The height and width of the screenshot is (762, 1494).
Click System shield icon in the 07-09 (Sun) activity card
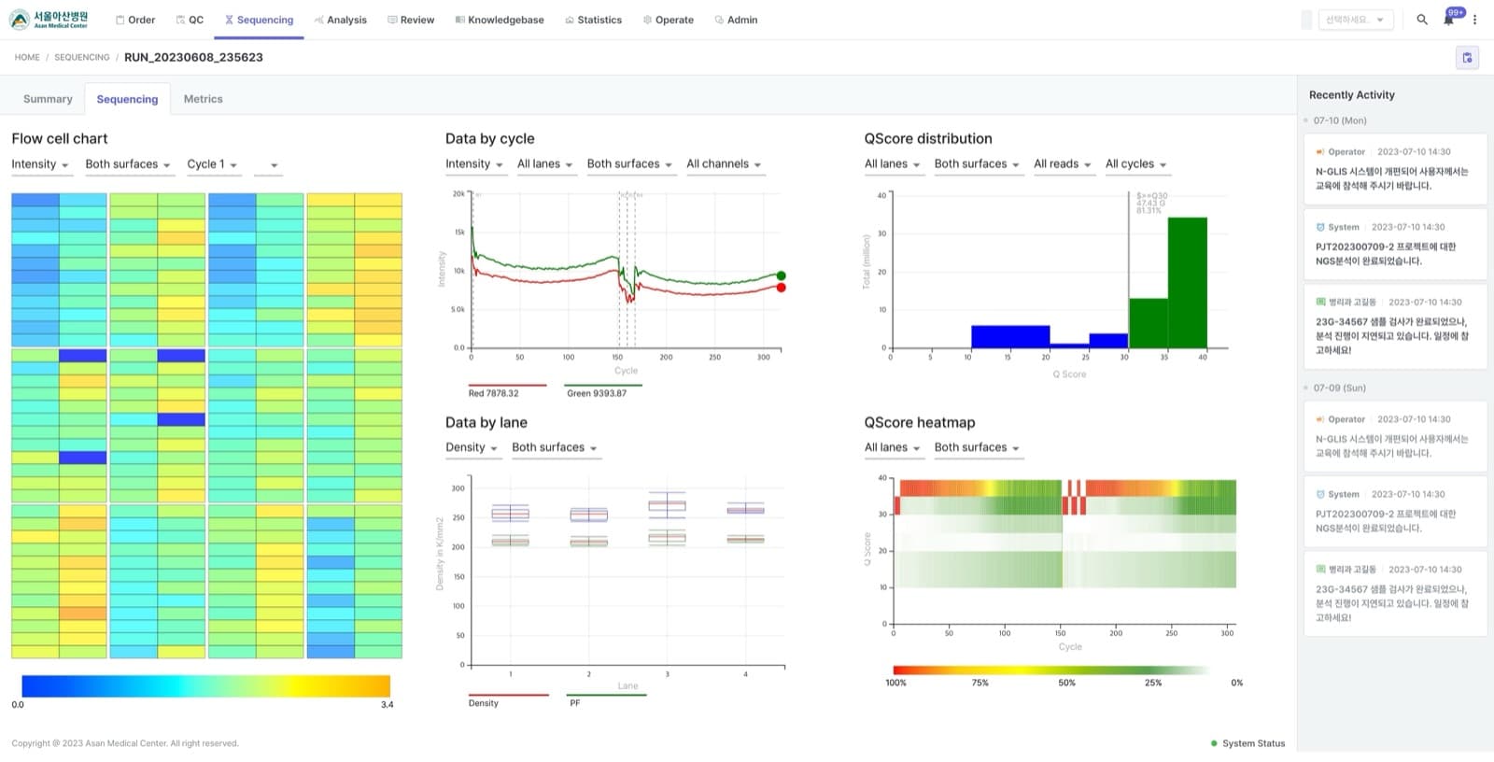coord(1320,495)
